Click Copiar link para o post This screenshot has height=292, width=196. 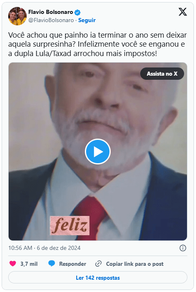click(134, 264)
